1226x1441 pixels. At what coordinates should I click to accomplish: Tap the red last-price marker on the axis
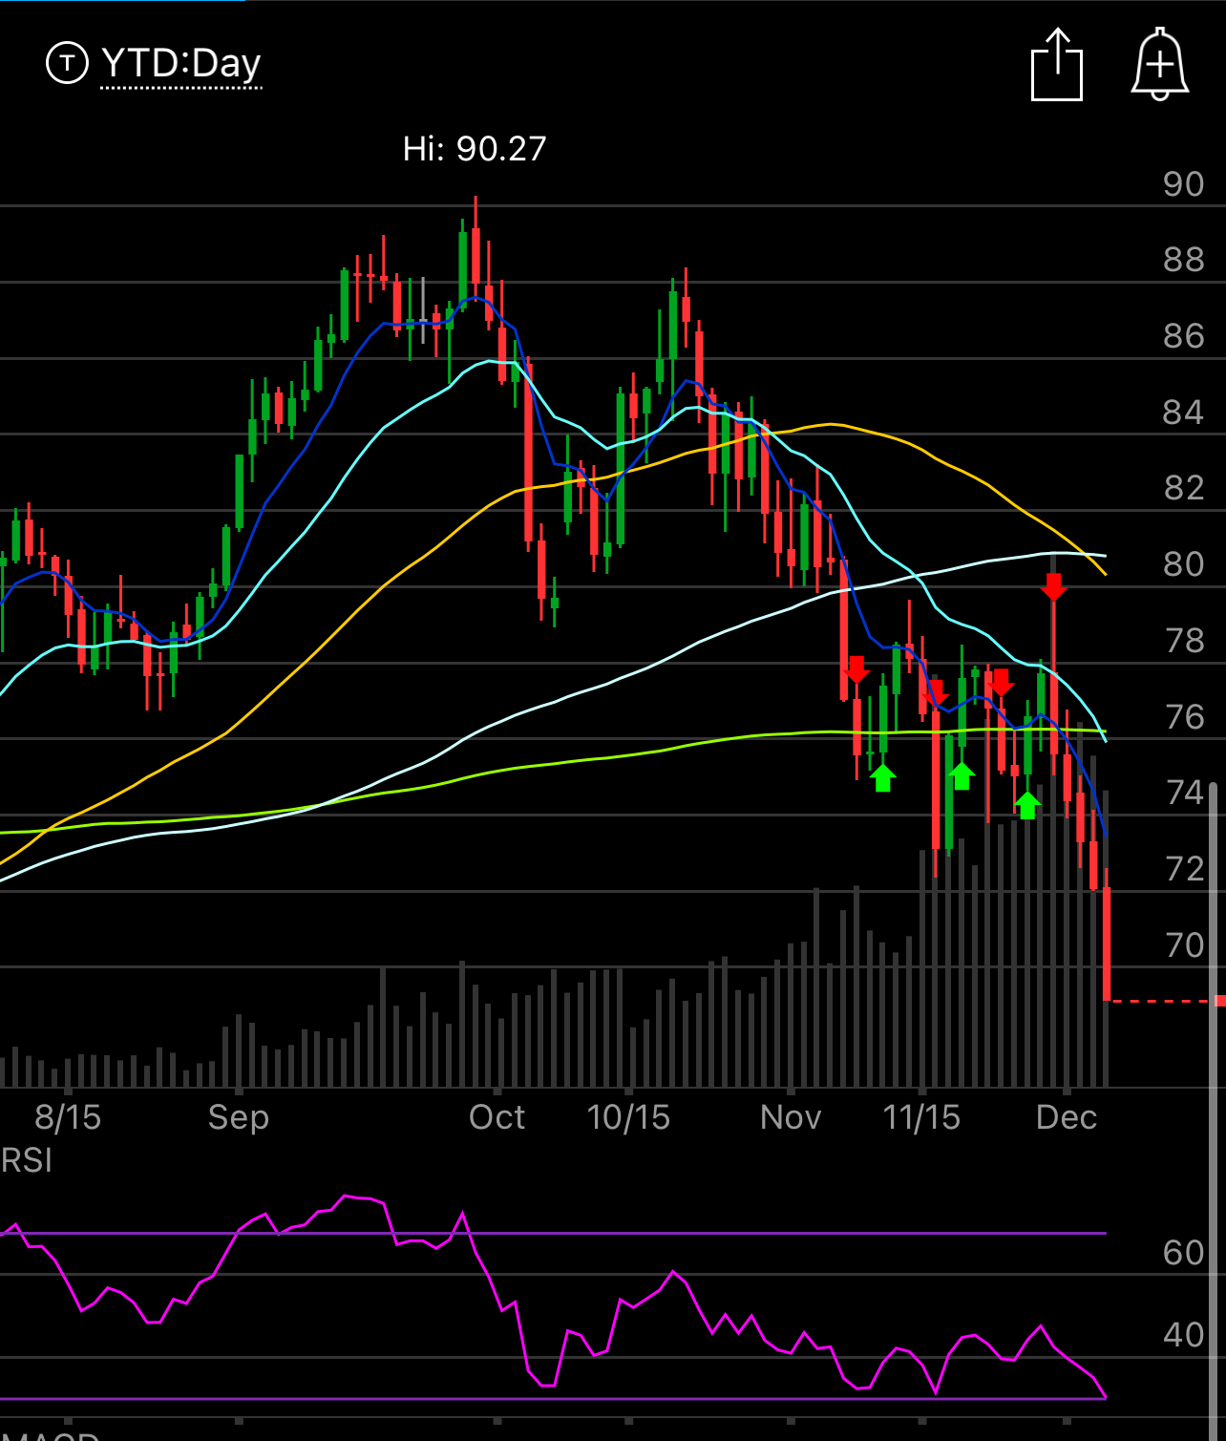point(1220,1001)
